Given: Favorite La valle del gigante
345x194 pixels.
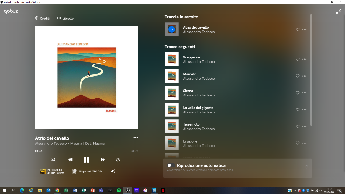Looking at the screenshot, I should coord(298,110).
